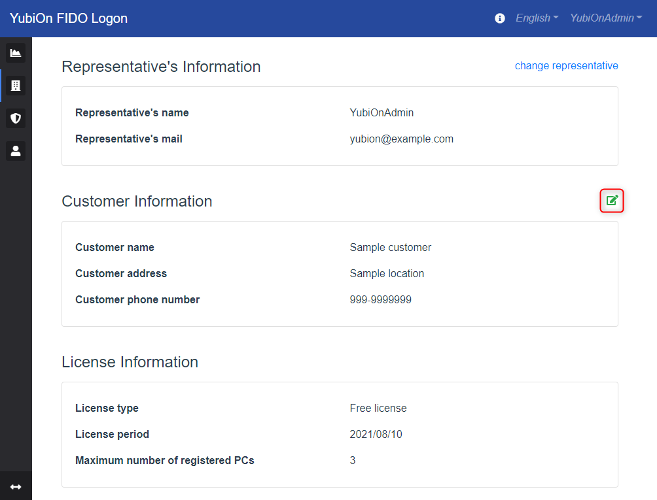Click the Free license value

click(378, 408)
